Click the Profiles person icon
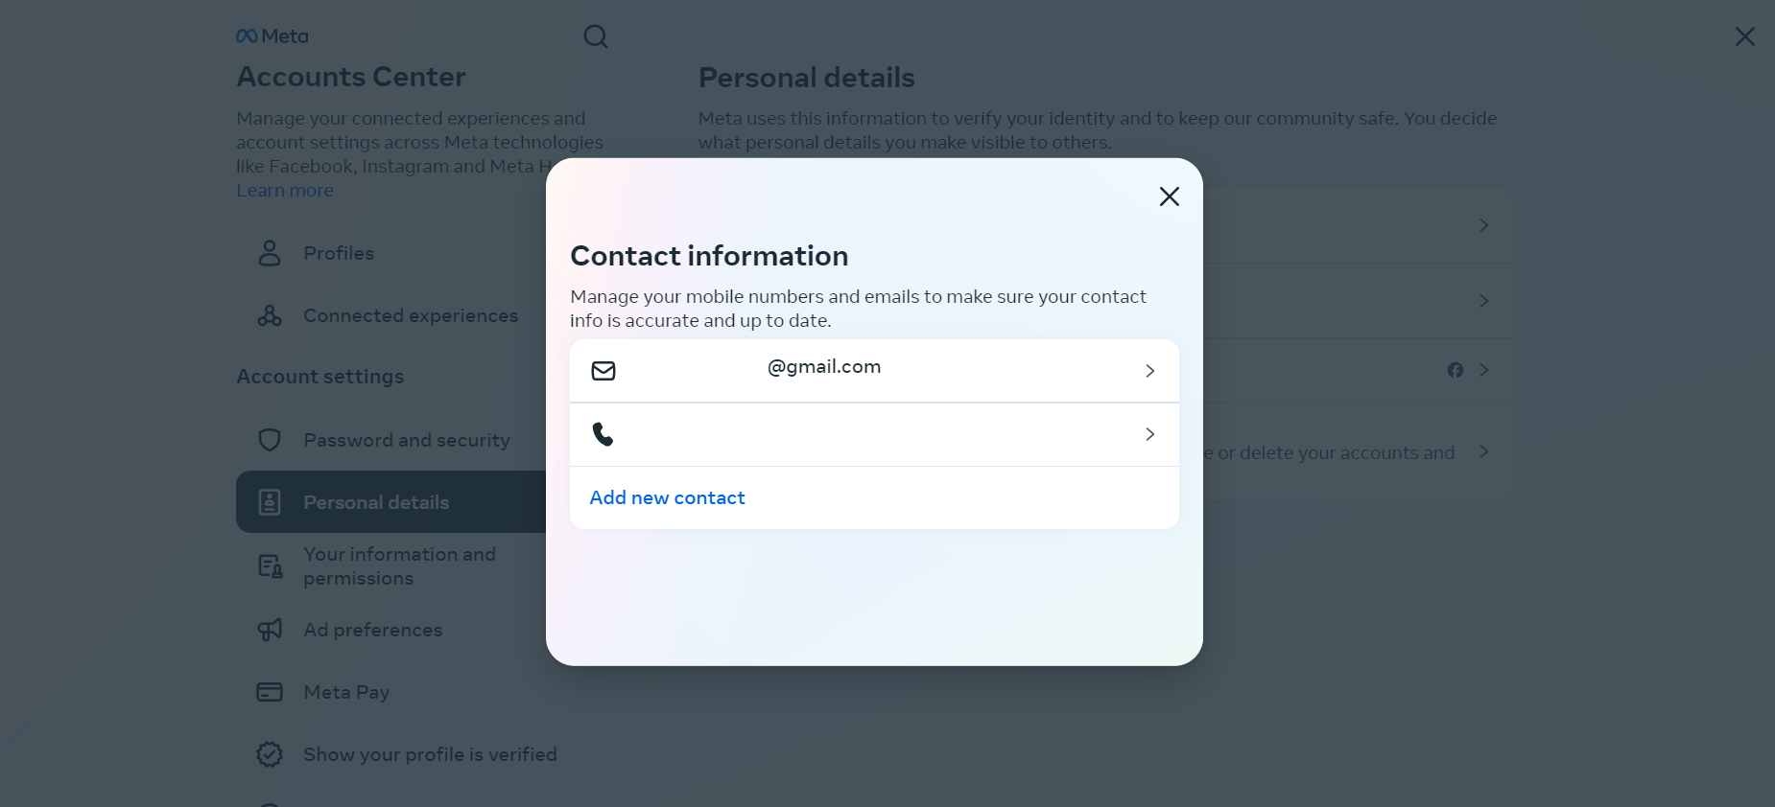Image resolution: width=1775 pixels, height=807 pixels. 270,253
